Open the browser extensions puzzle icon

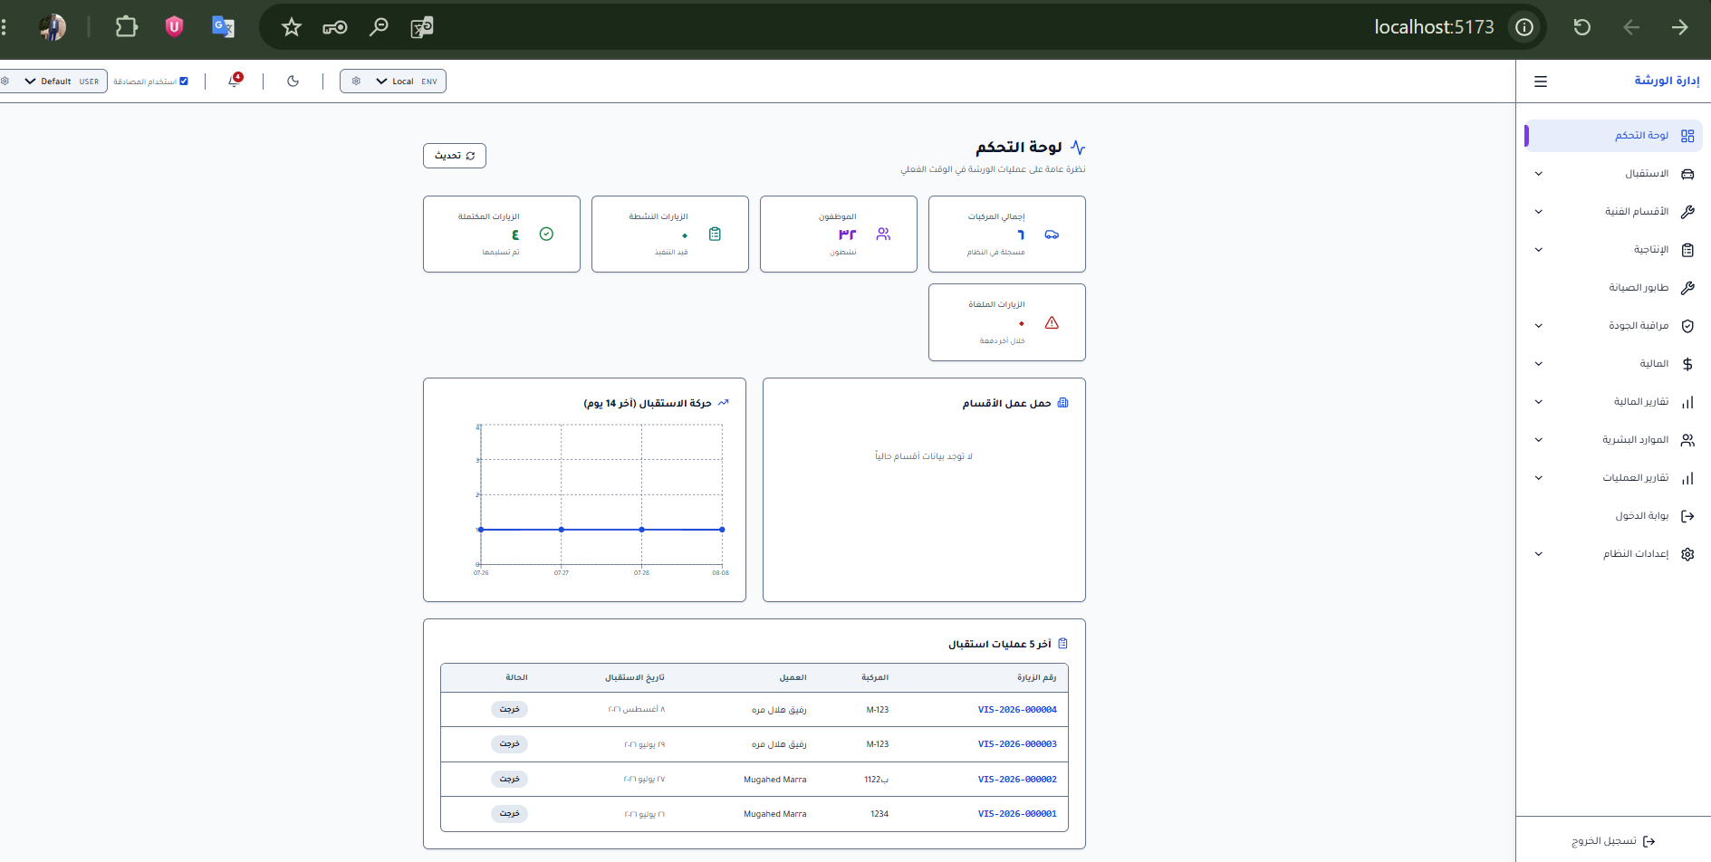click(x=127, y=27)
